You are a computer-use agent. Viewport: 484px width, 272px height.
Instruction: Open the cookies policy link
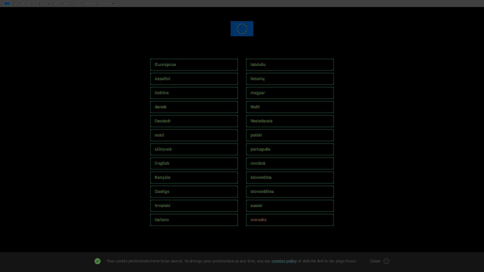click(x=284, y=261)
